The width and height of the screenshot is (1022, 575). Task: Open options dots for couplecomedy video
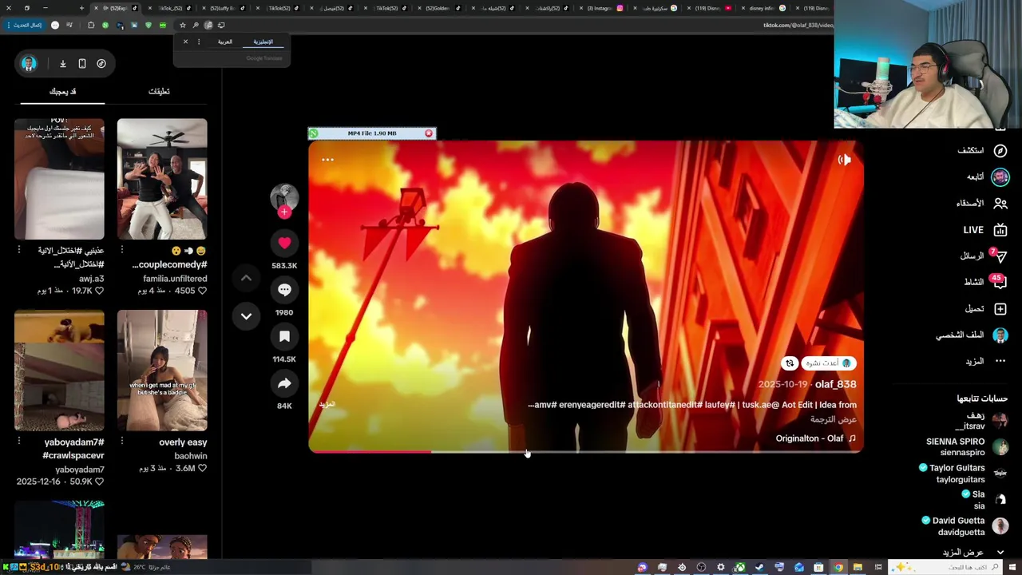122,250
